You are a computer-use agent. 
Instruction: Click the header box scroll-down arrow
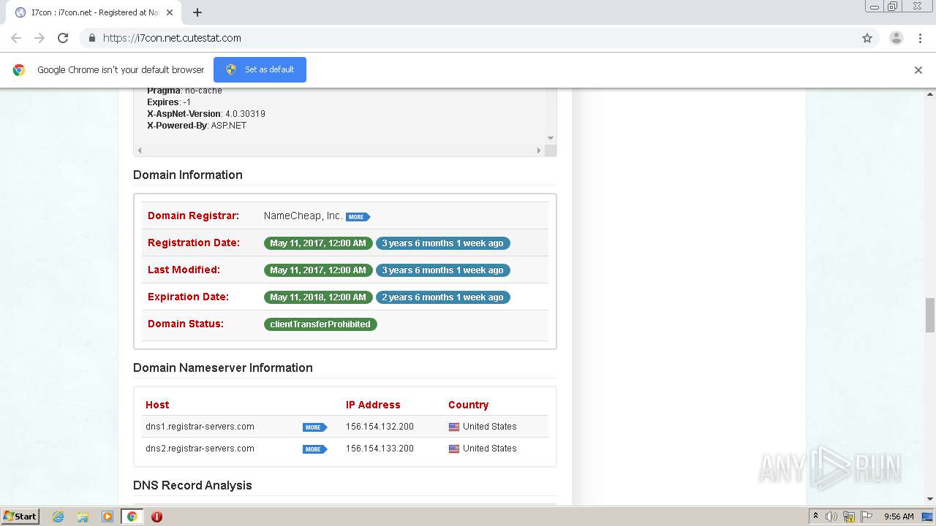[x=551, y=138]
